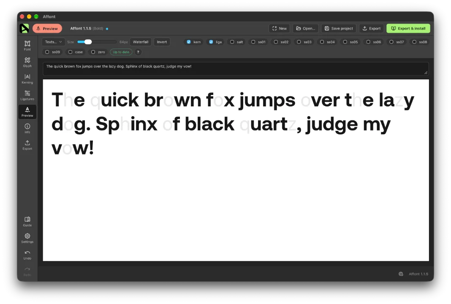The image size is (451, 304).
Task: Click the question mark help button
Action: (x=138, y=52)
